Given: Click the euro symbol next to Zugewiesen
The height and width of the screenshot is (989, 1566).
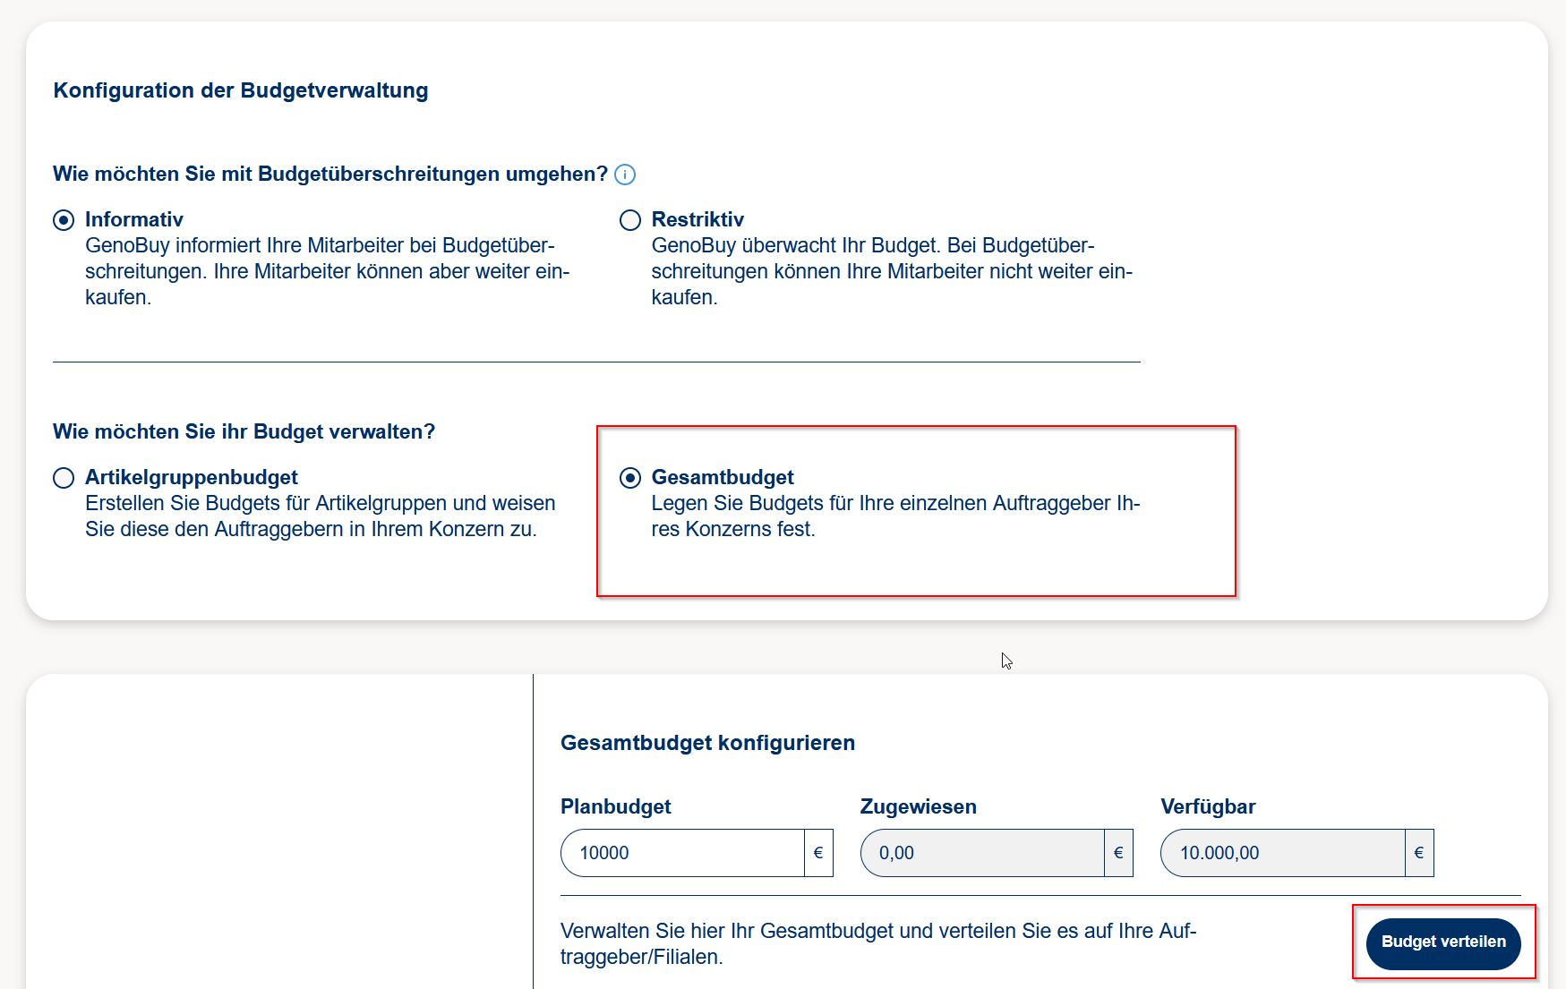Looking at the screenshot, I should [x=1118, y=853].
